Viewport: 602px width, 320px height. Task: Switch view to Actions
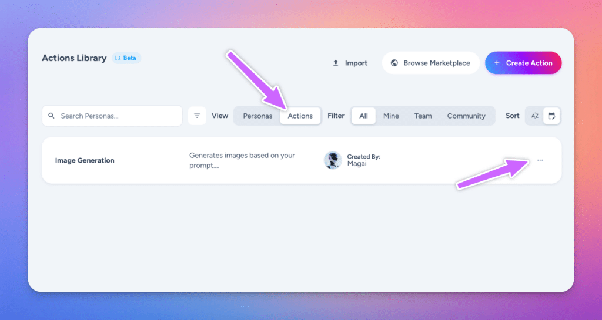[x=300, y=116]
